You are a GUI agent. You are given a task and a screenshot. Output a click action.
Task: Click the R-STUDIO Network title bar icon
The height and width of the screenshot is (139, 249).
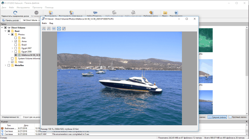3,3
